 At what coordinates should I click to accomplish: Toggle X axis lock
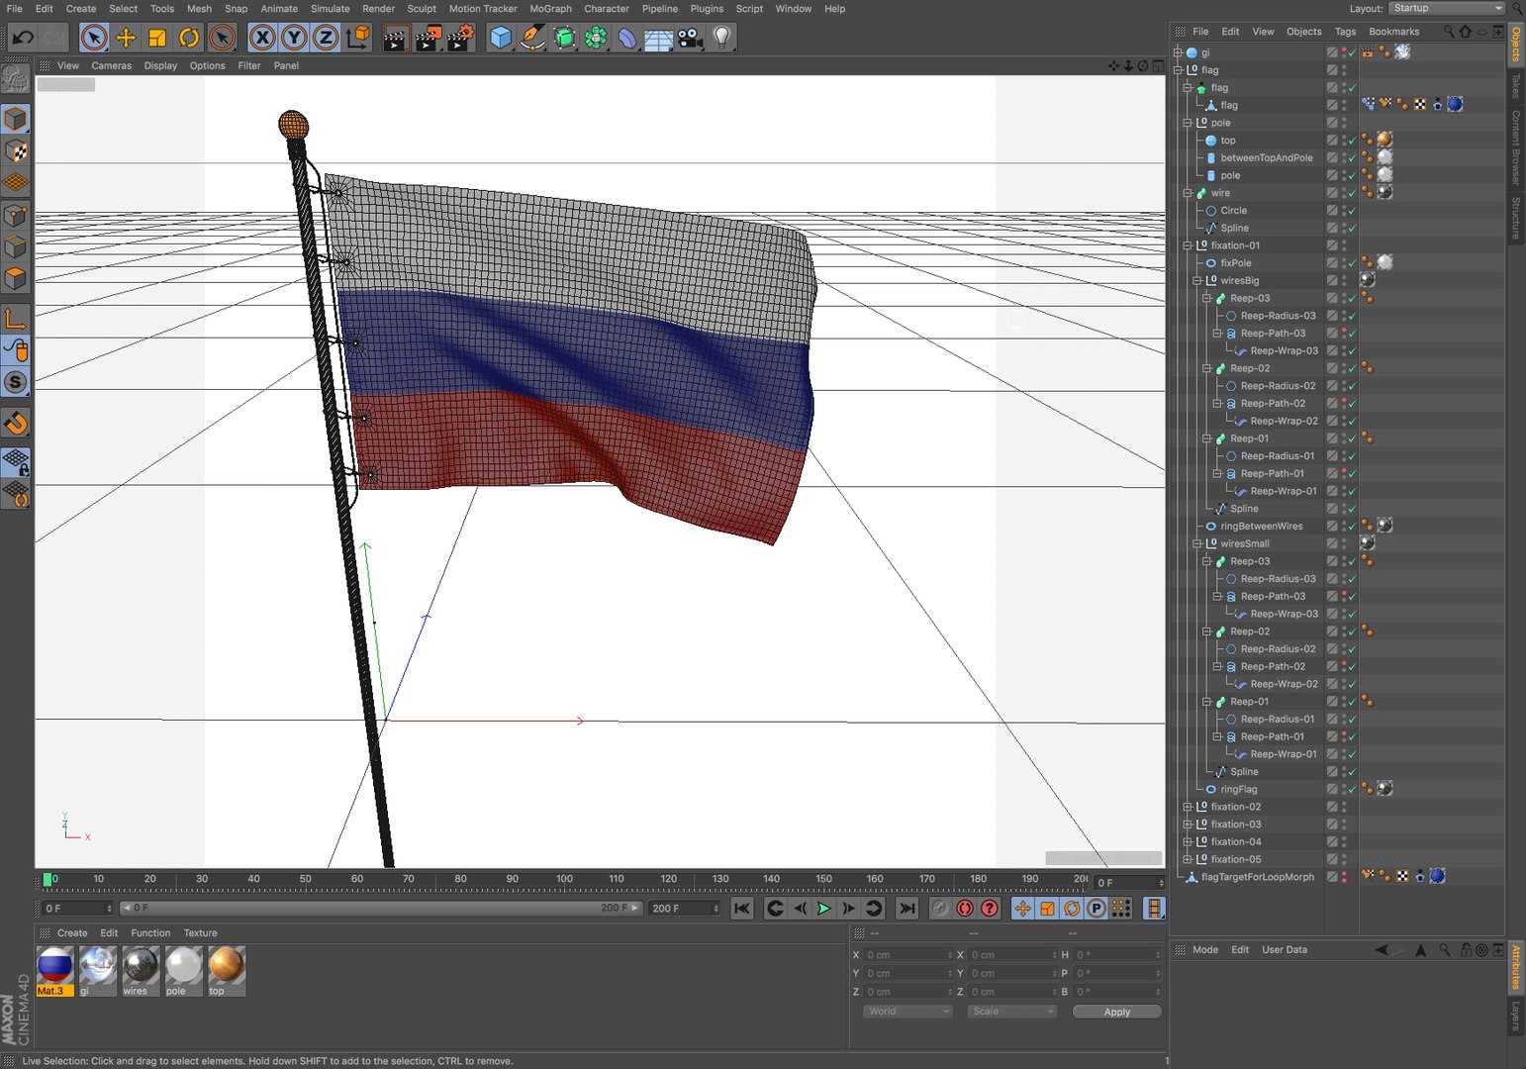(x=262, y=38)
